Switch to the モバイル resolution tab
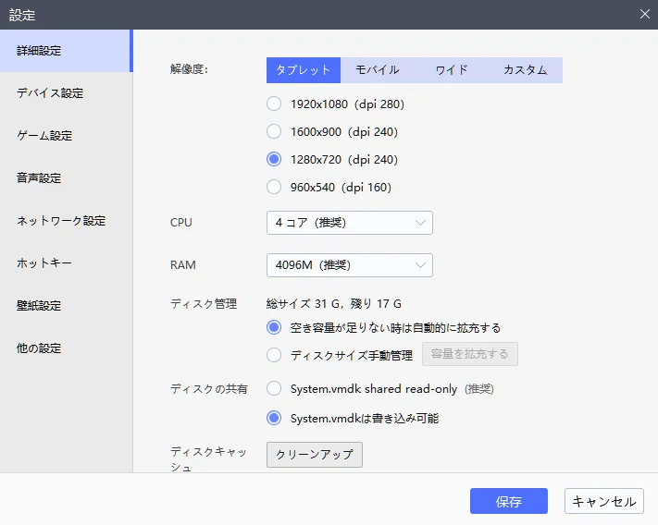The width and height of the screenshot is (658, 525). click(x=378, y=70)
